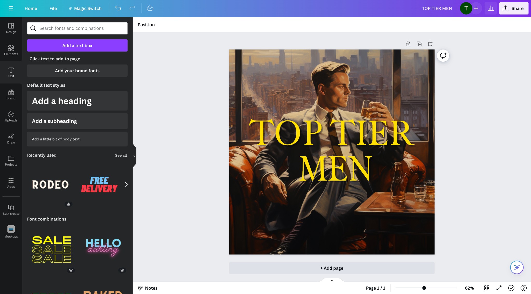See all recently used fonts
The height and width of the screenshot is (294, 531).
(121, 155)
